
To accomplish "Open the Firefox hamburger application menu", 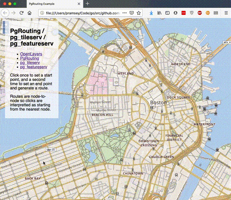I will coord(225,13).
